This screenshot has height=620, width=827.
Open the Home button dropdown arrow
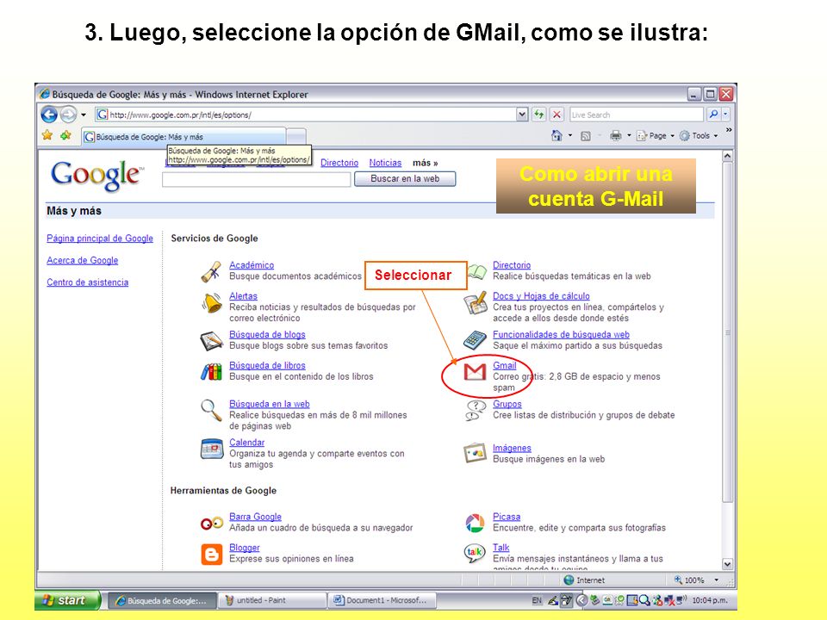point(570,135)
